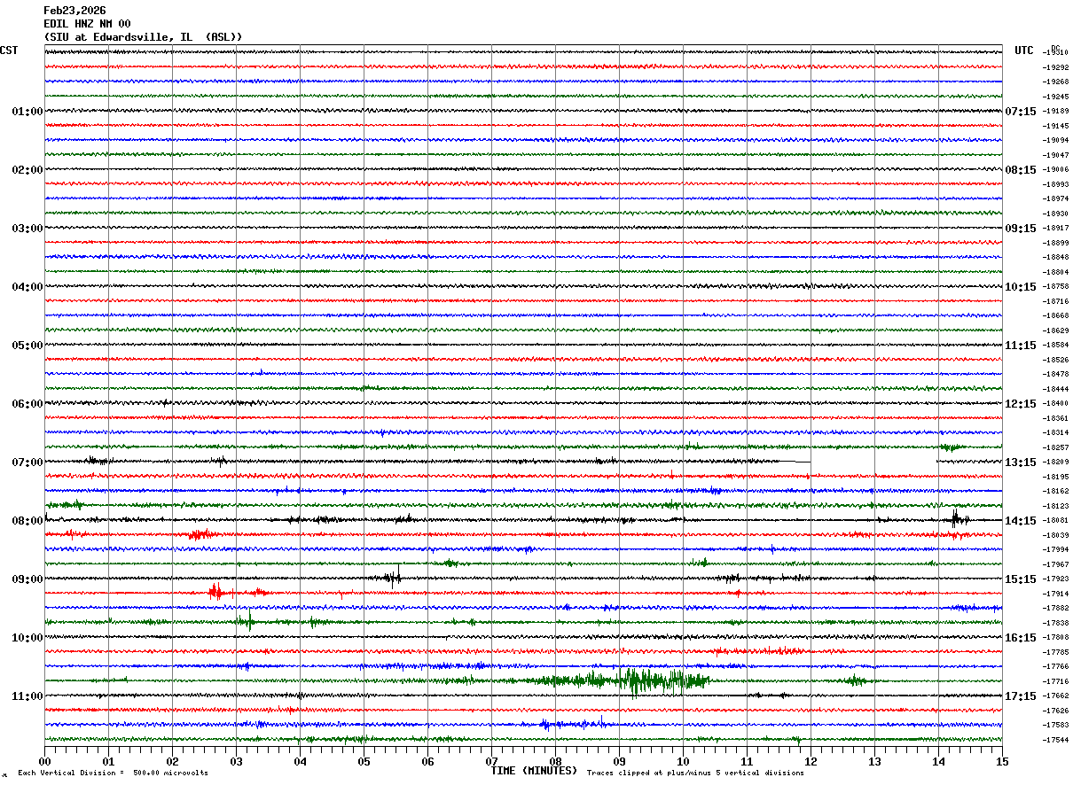Click the DC offset value -17544
This screenshot has width=1073, height=785.
(x=1056, y=740)
